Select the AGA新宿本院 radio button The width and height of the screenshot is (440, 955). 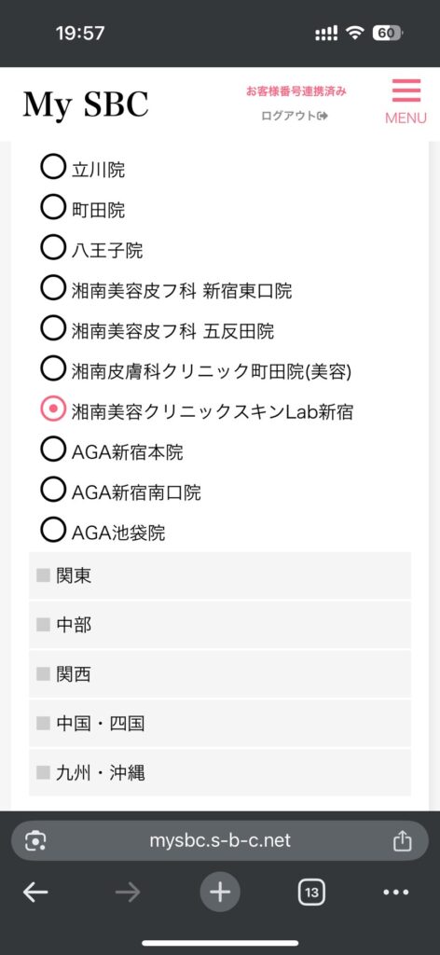(x=53, y=450)
